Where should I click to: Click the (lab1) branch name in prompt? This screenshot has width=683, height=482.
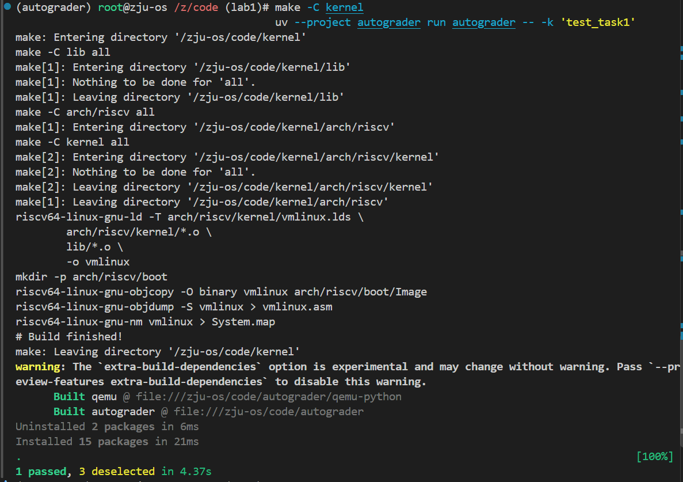click(x=243, y=7)
